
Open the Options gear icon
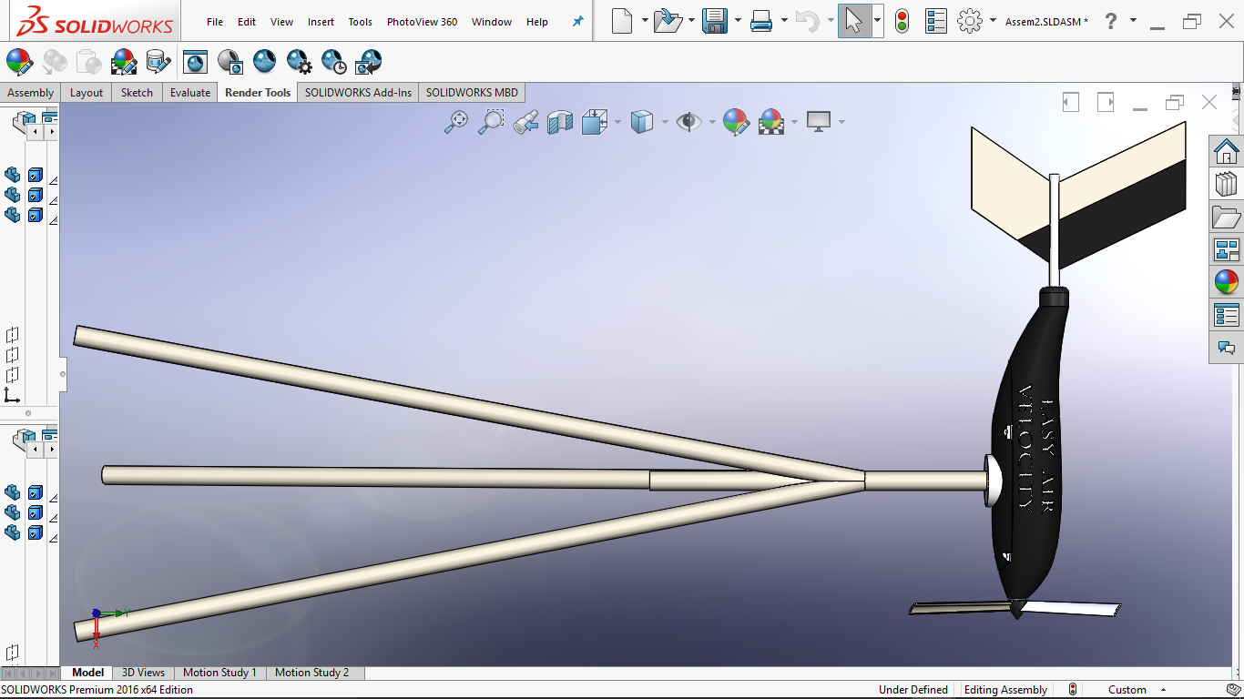(970, 20)
